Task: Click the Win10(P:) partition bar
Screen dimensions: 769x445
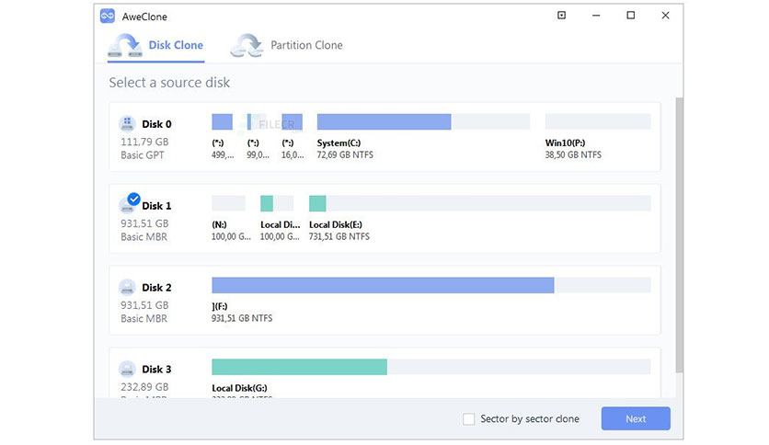Action: pyautogui.click(x=598, y=121)
